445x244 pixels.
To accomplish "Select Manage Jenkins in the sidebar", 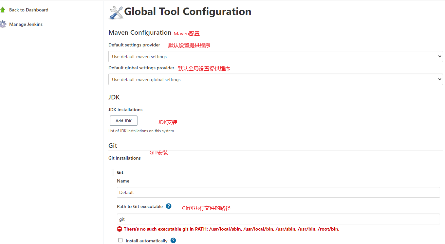I will pyautogui.click(x=26, y=24).
